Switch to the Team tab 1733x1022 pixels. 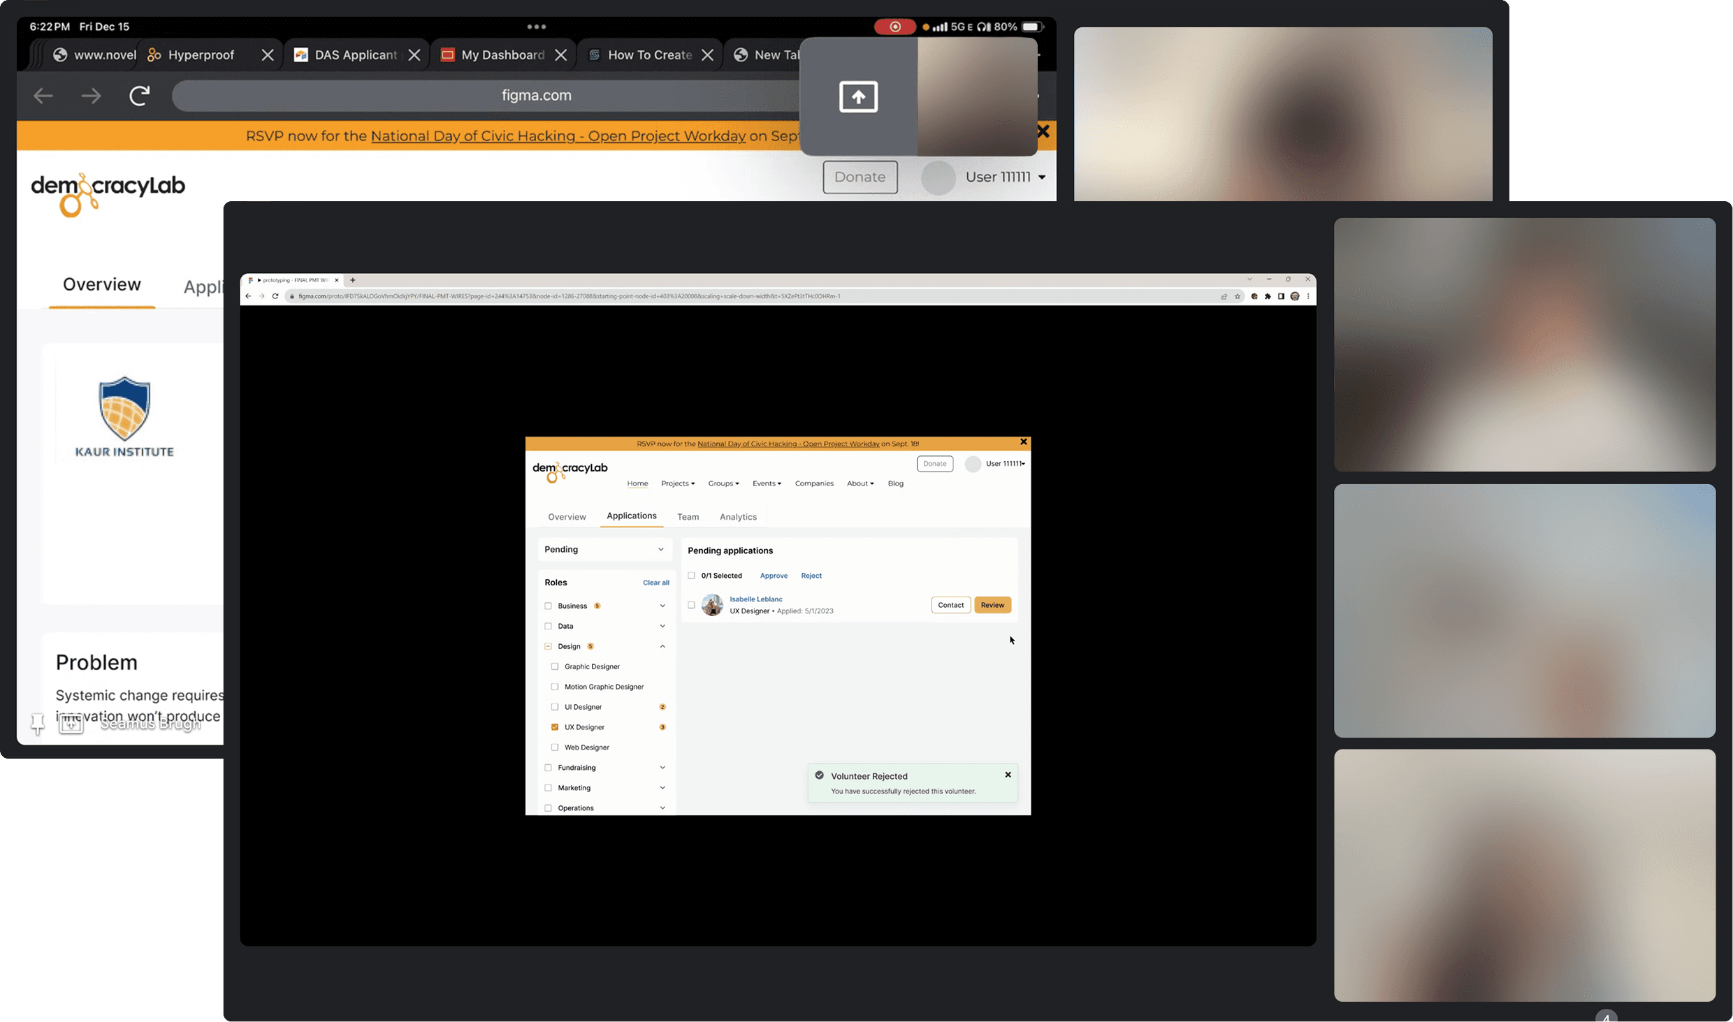click(x=688, y=517)
